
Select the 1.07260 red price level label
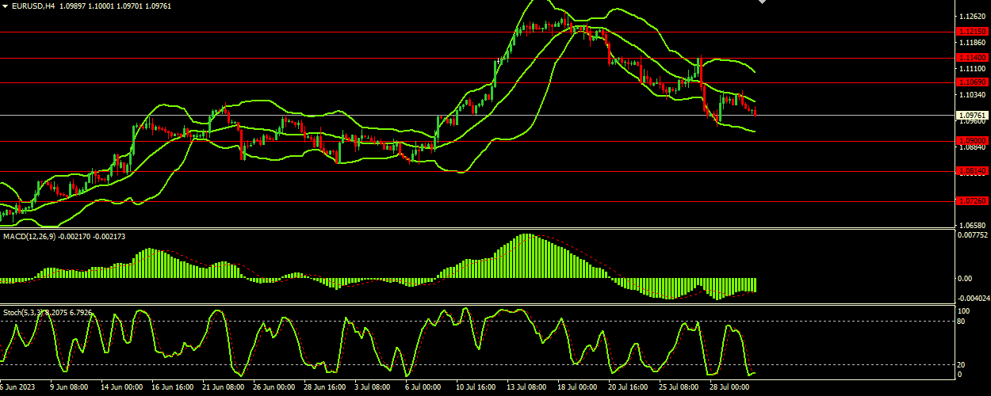972,200
